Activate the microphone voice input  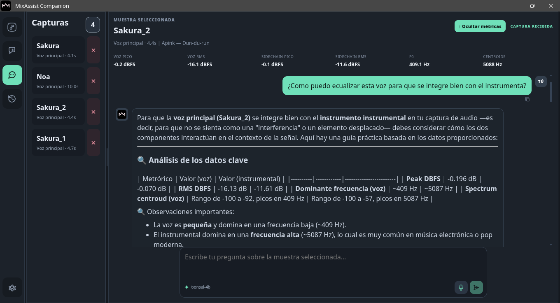(461, 287)
